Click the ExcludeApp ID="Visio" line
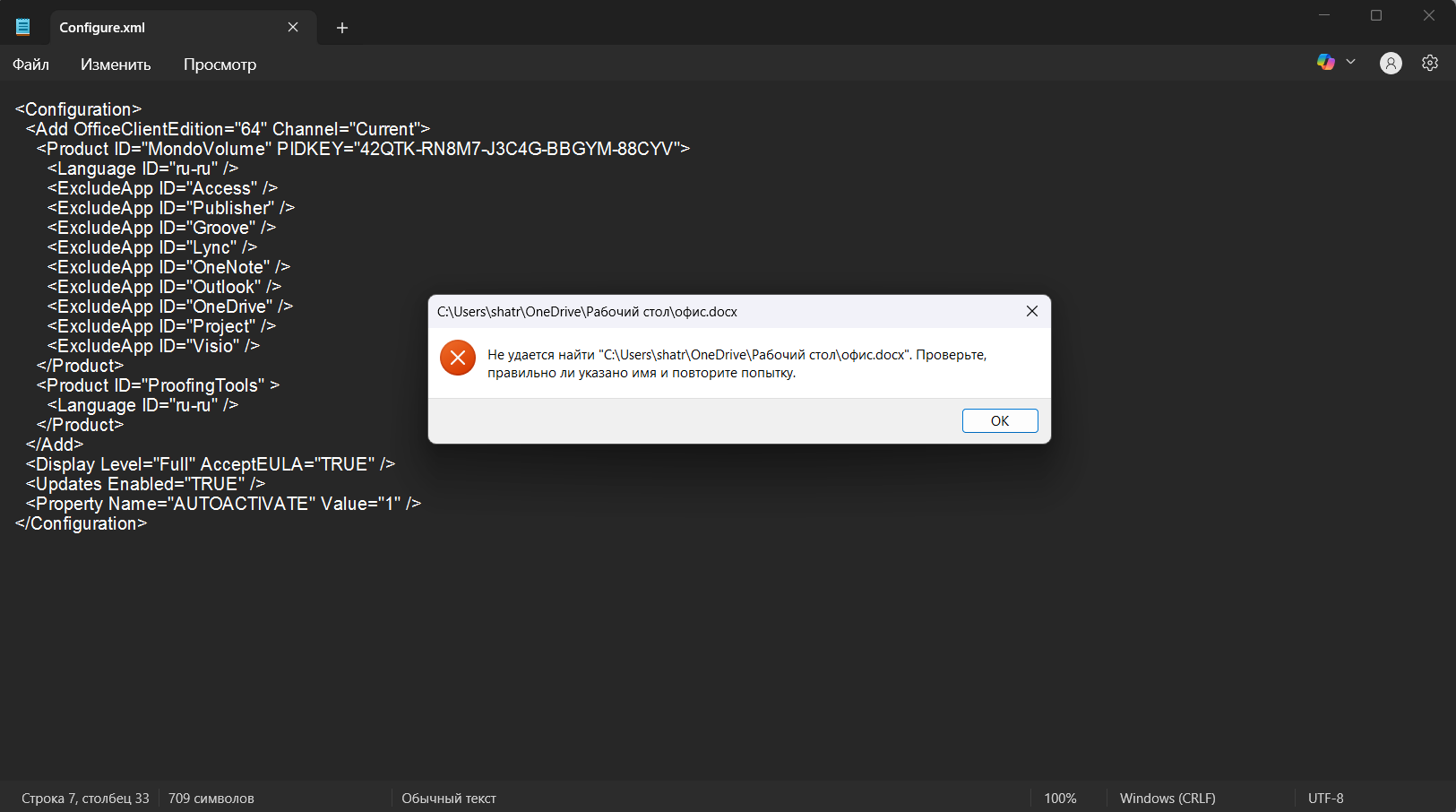 pyautogui.click(x=153, y=346)
